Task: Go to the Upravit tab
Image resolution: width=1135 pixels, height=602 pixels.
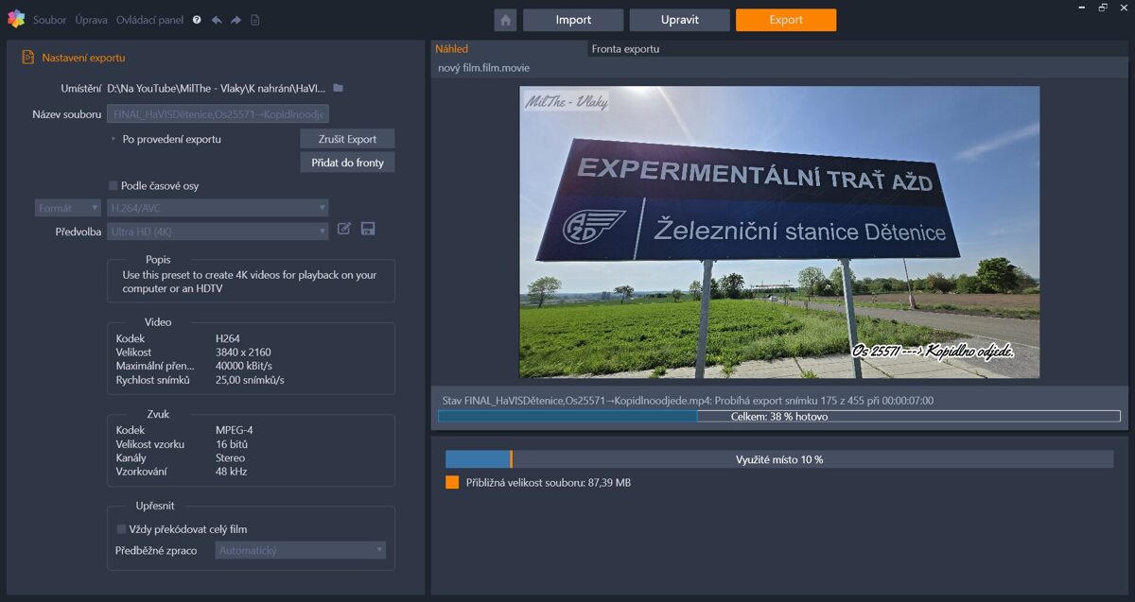Action: [x=680, y=20]
